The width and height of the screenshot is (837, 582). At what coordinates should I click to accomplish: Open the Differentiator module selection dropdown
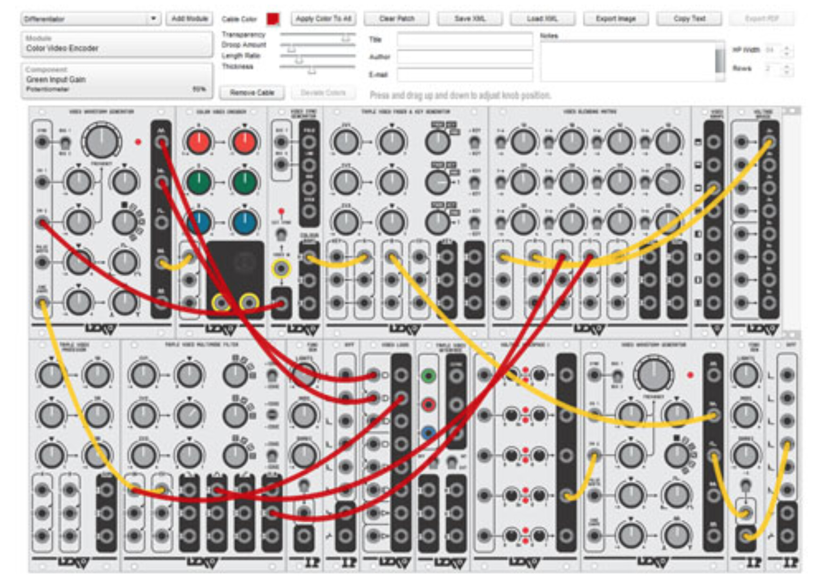pos(91,19)
